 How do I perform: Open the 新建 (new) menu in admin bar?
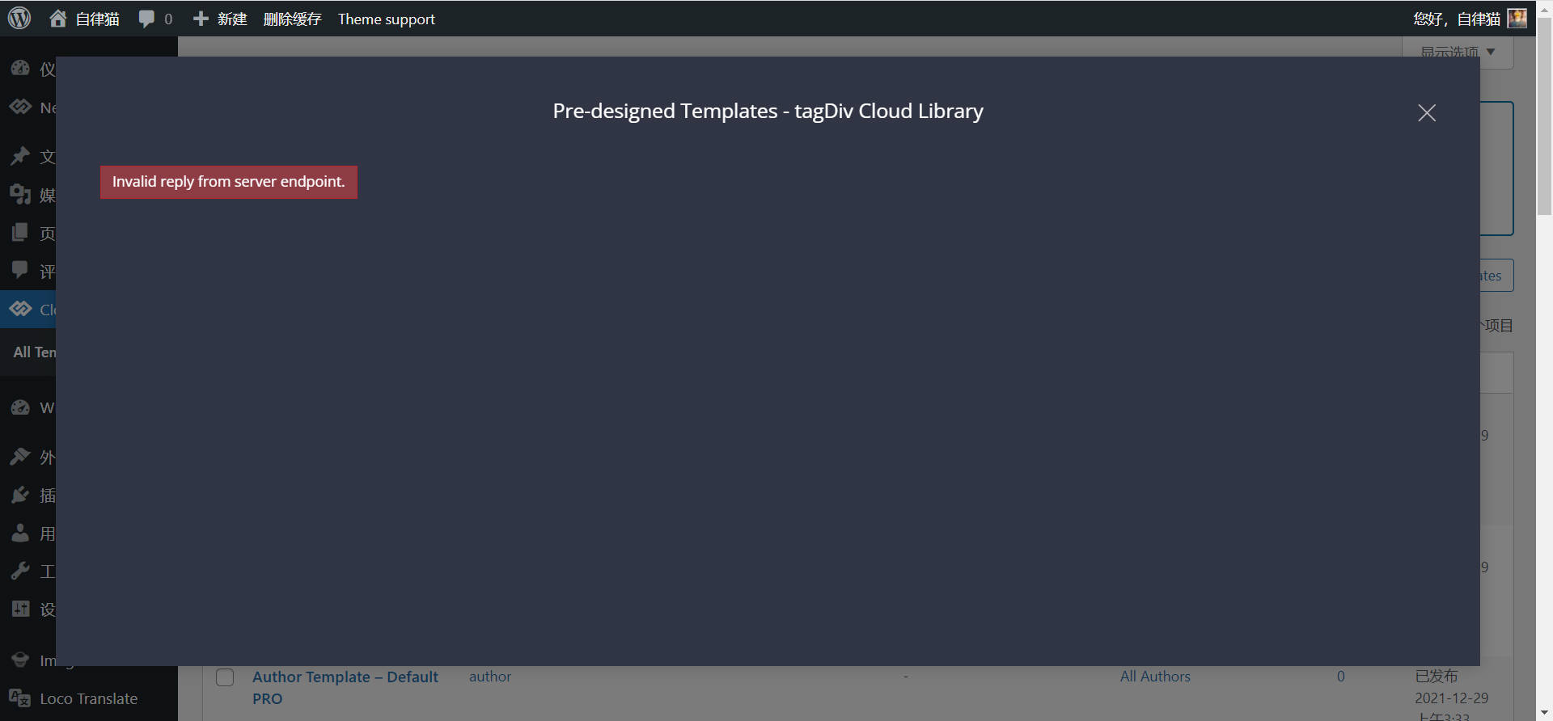click(220, 19)
